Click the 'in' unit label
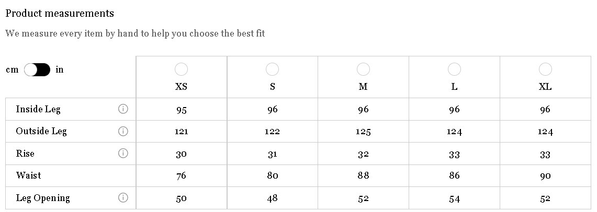The height and width of the screenshot is (212, 597). point(60,70)
